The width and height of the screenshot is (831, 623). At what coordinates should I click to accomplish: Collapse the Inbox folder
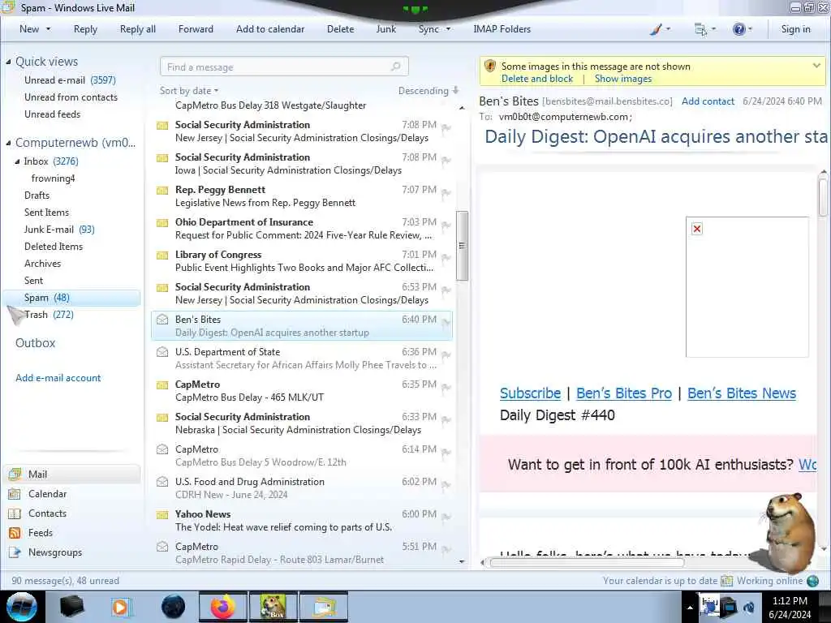(17, 161)
